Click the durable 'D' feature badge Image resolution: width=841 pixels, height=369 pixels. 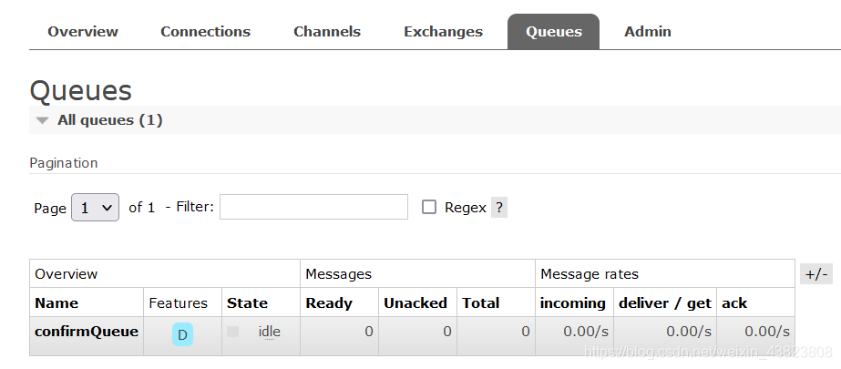click(182, 334)
